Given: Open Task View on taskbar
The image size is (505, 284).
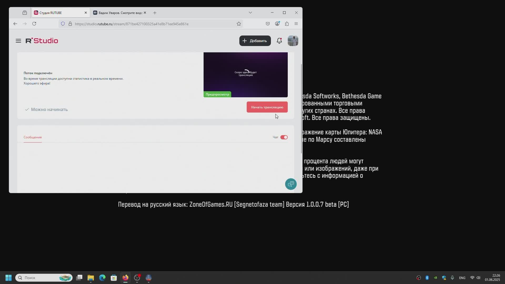Looking at the screenshot, I should [79, 278].
